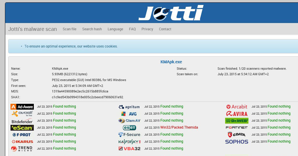This screenshot has width=298, height=156.
Task: Open the Language menu
Action: [x=115, y=29]
